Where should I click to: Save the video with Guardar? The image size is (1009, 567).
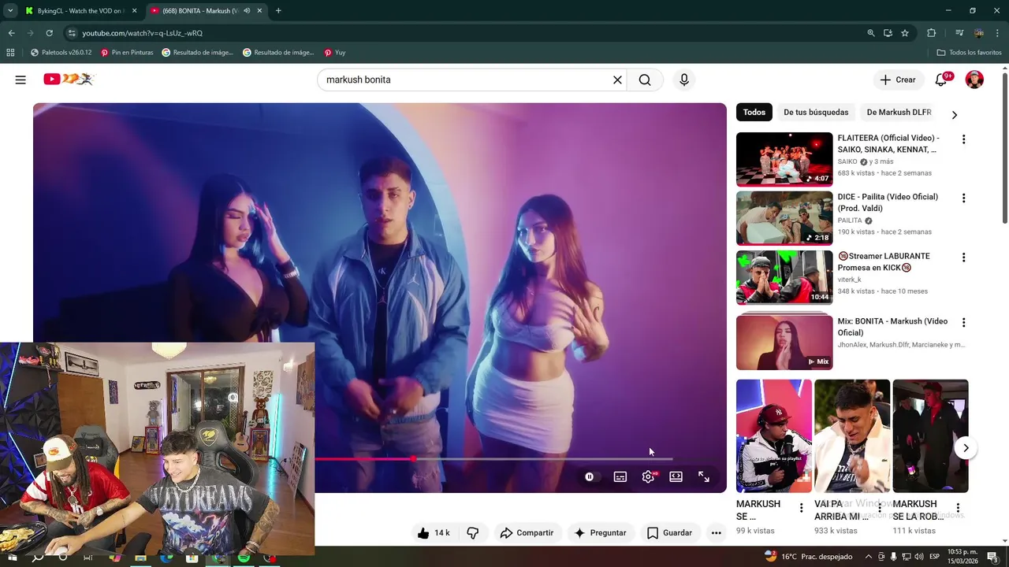pyautogui.click(x=669, y=533)
